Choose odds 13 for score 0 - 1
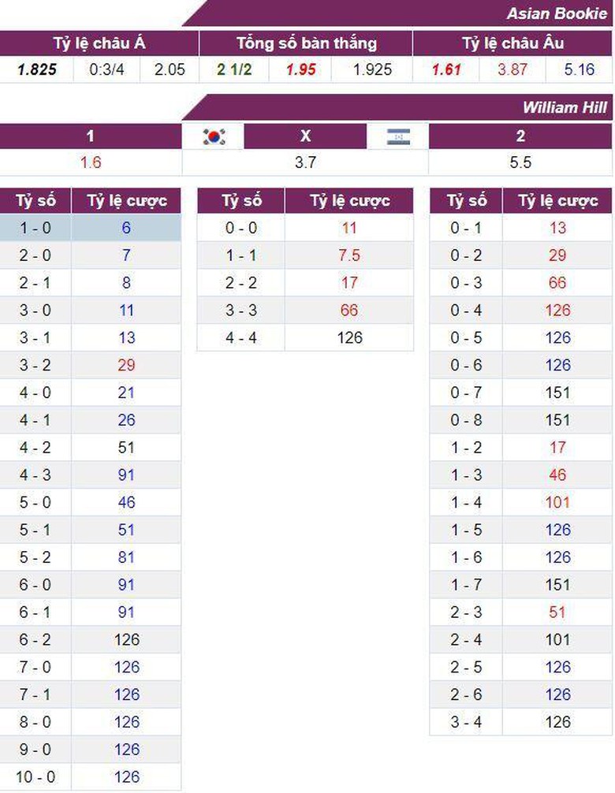 pos(557,228)
